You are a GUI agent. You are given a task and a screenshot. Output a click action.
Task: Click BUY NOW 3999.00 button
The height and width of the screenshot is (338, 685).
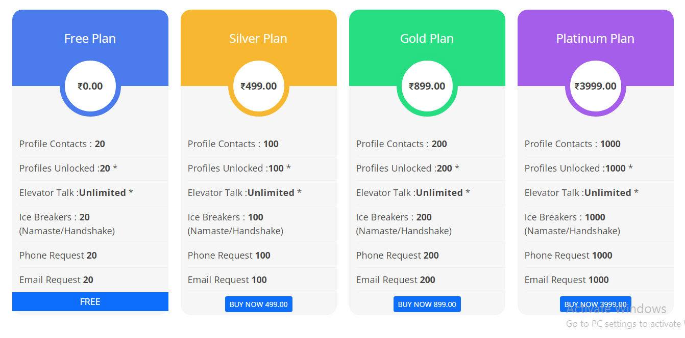[x=596, y=304]
